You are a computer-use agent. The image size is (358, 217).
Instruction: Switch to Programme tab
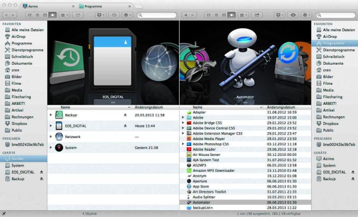[x=105, y=6]
